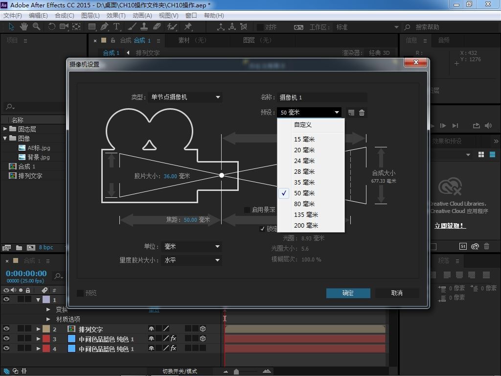Screen dimensions: 501x376
Task: Select the Pen tool
Action: (x=104, y=26)
